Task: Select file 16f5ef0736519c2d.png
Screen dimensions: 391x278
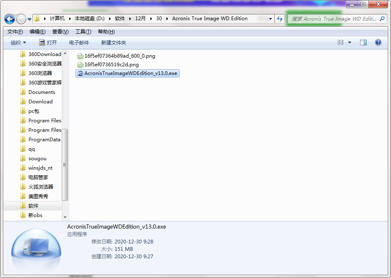Action: tap(112, 65)
